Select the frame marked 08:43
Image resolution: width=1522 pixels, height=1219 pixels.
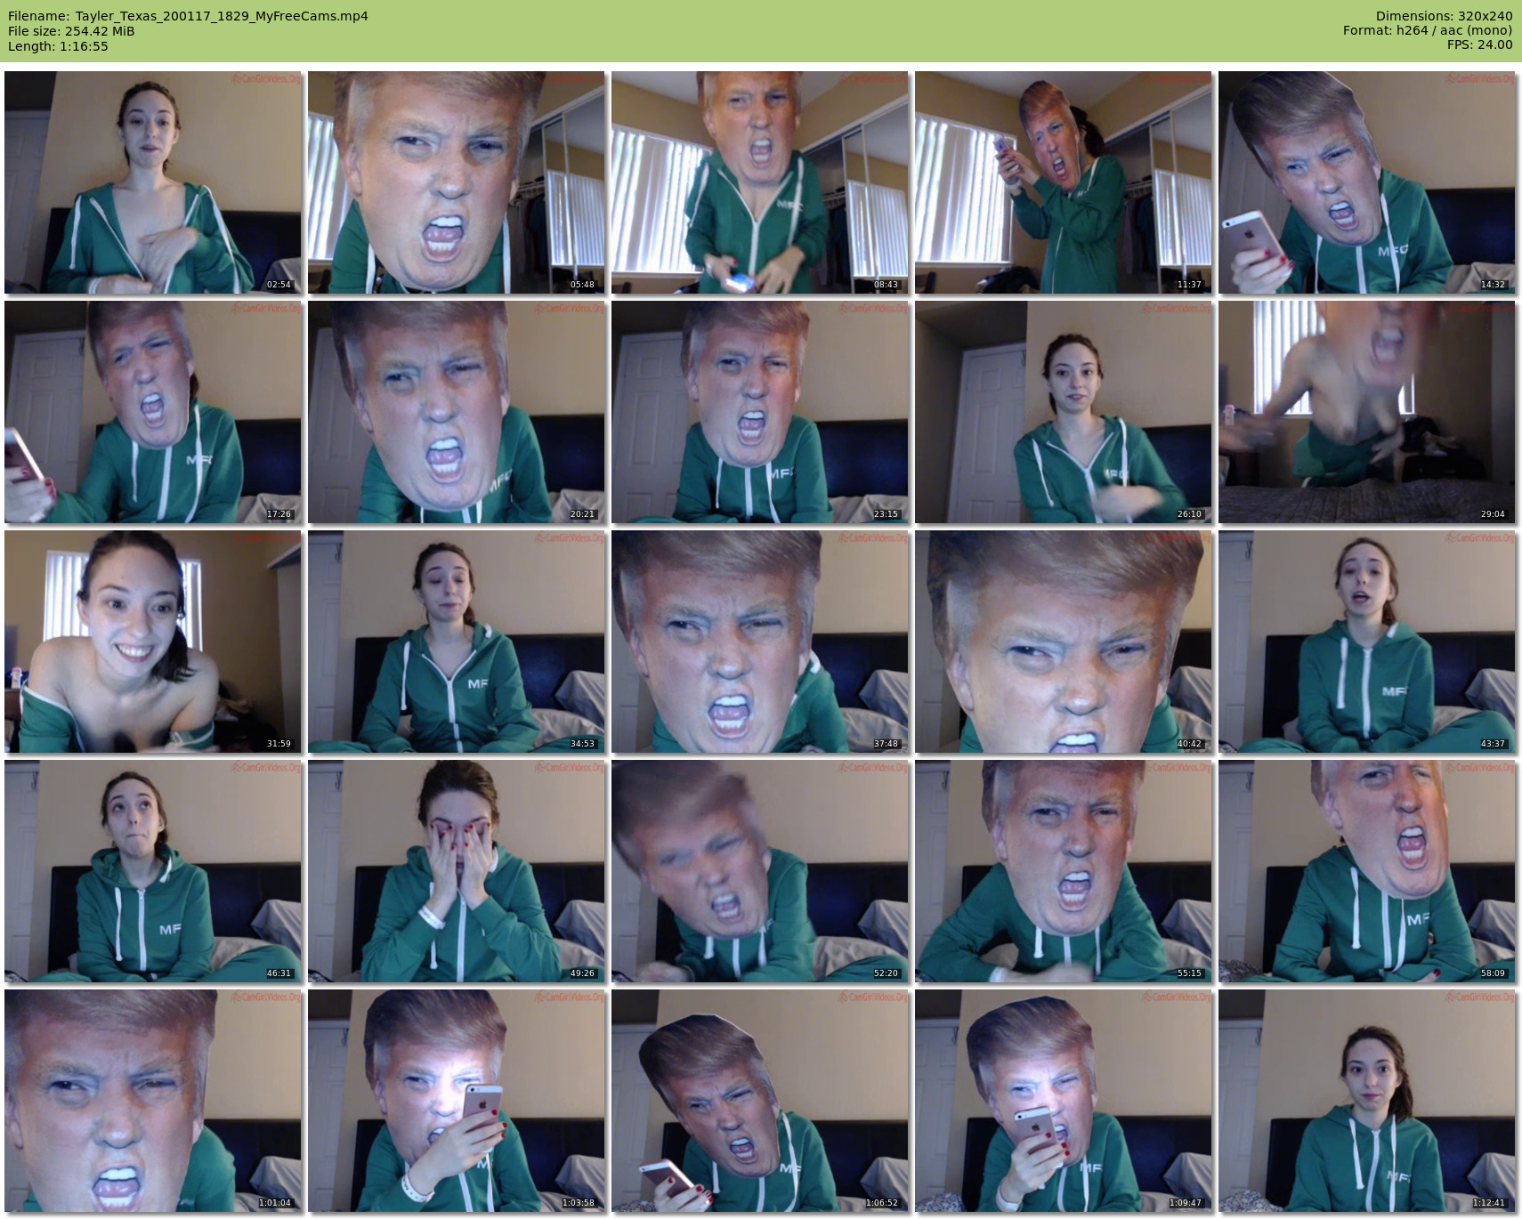[x=759, y=182]
